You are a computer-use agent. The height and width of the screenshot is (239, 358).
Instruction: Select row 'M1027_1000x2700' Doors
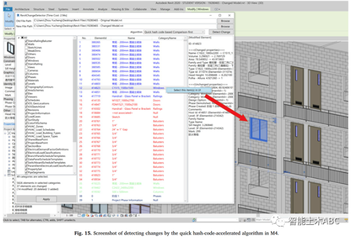(131, 100)
